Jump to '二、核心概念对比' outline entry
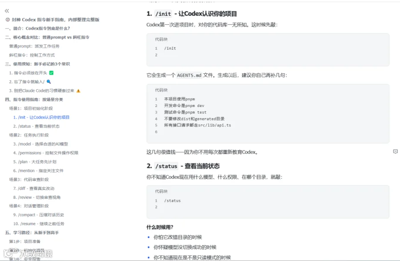 click(47, 37)
